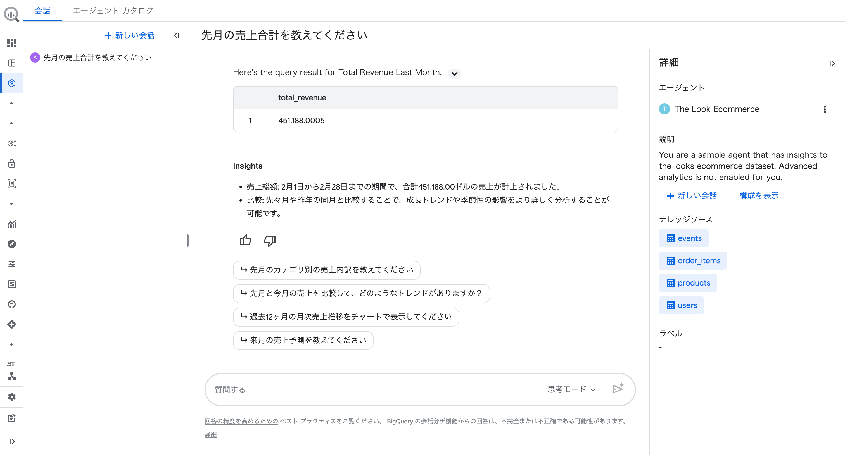Select the suggested prompt about 来月の売上予測

303,340
